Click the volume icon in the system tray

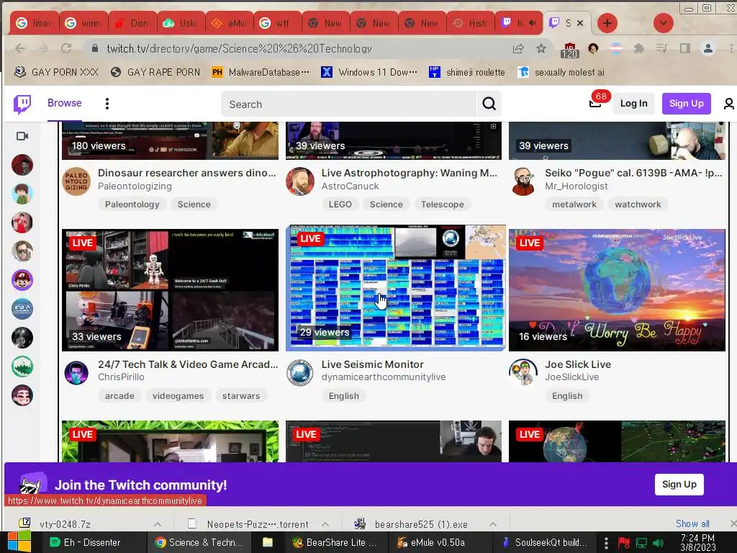(x=658, y=543)
